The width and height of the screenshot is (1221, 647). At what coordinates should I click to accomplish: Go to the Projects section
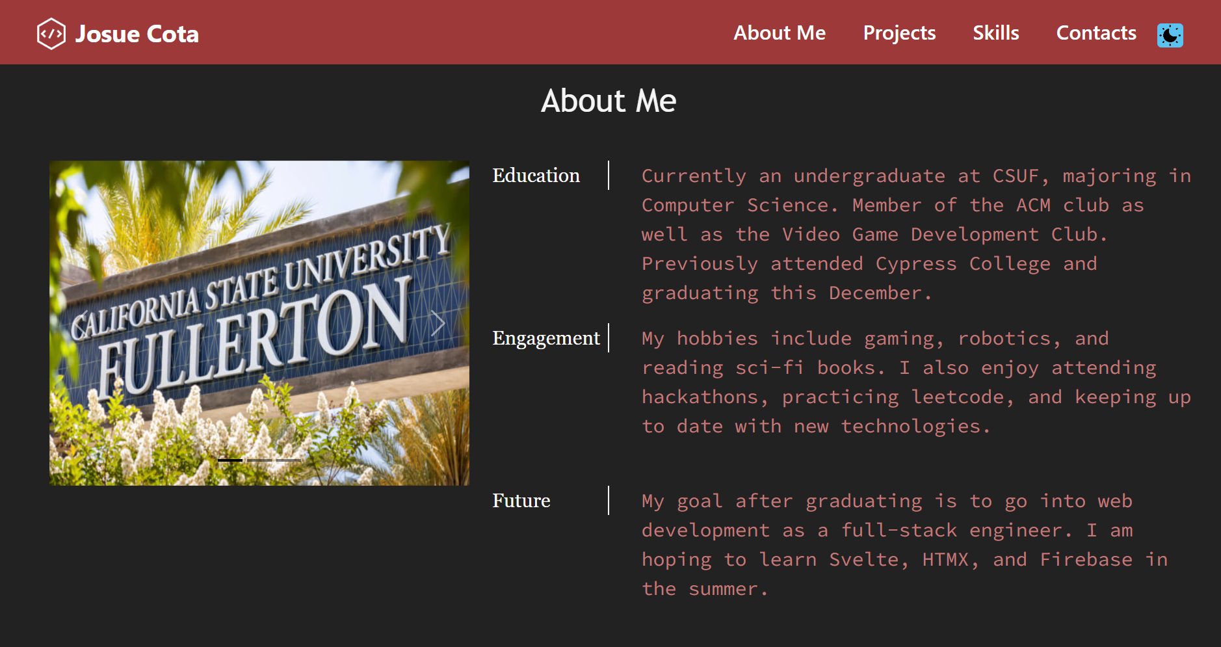pos(899,33)
